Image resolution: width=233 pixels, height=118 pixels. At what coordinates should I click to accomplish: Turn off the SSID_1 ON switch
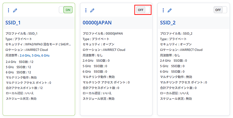[65, 10]
